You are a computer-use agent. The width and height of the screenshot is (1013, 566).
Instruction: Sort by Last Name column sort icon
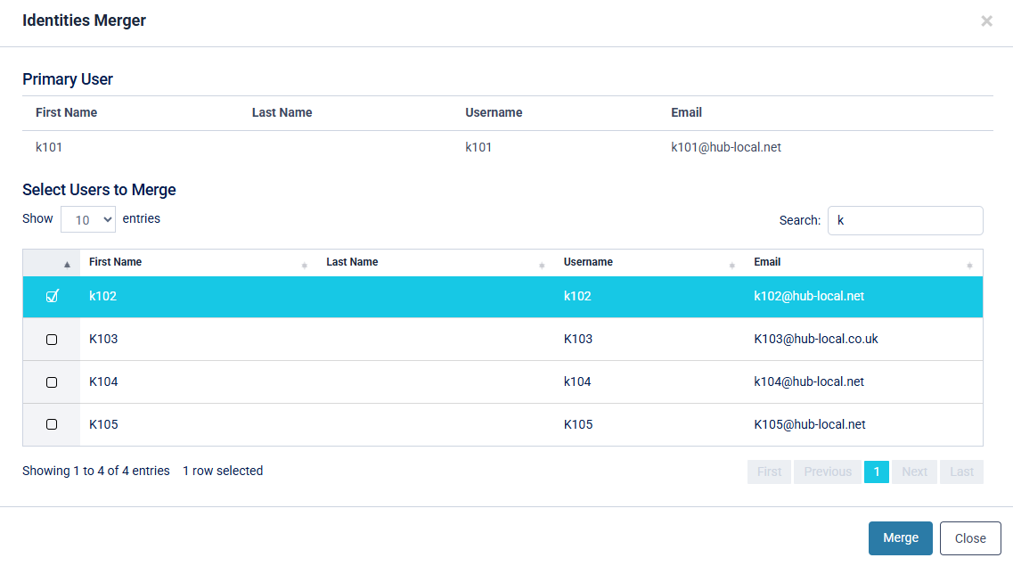(x=542, y=265)
